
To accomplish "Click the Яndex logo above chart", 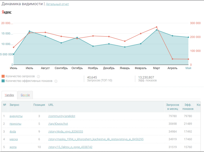I will 7,12.
